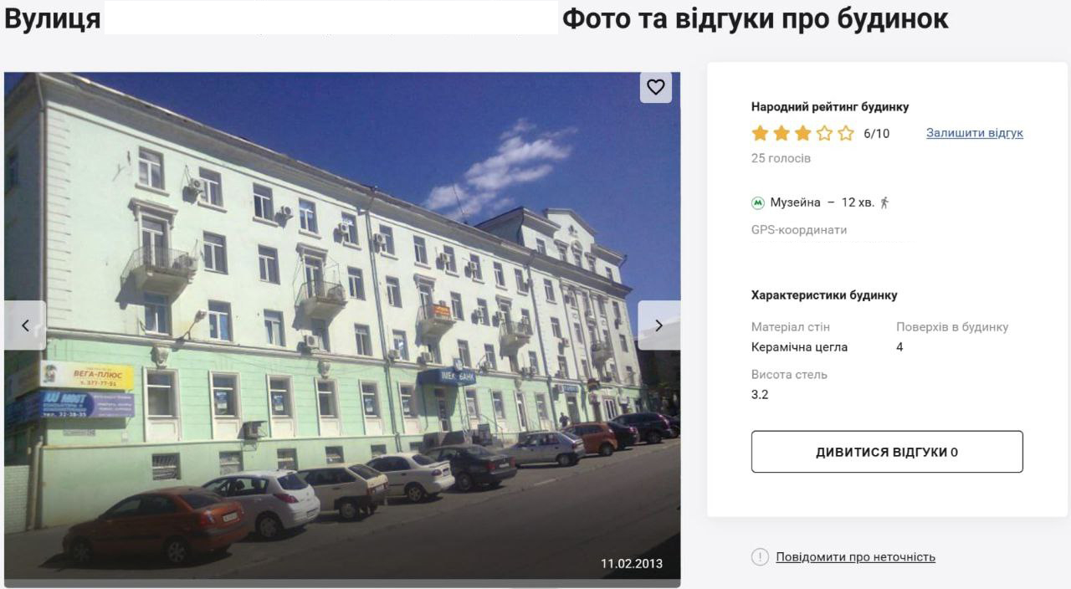Click the third rating star
1071x589 pixels.
[x=803, y=133]
